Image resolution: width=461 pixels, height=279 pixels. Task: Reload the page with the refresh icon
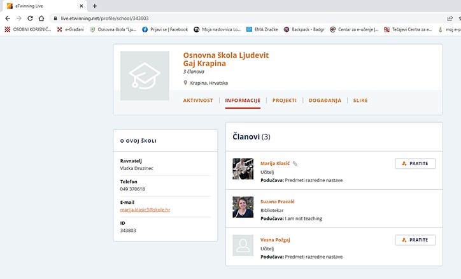click(x=30, y=18)
